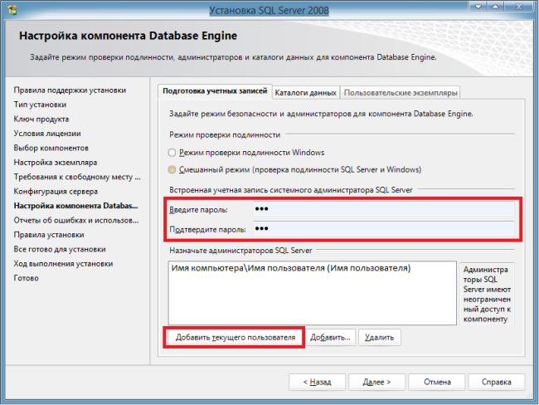This screenshot has width=539, height=405.
Task: Select Windows authentication mode radio button
Action: [x=172, y=153]
